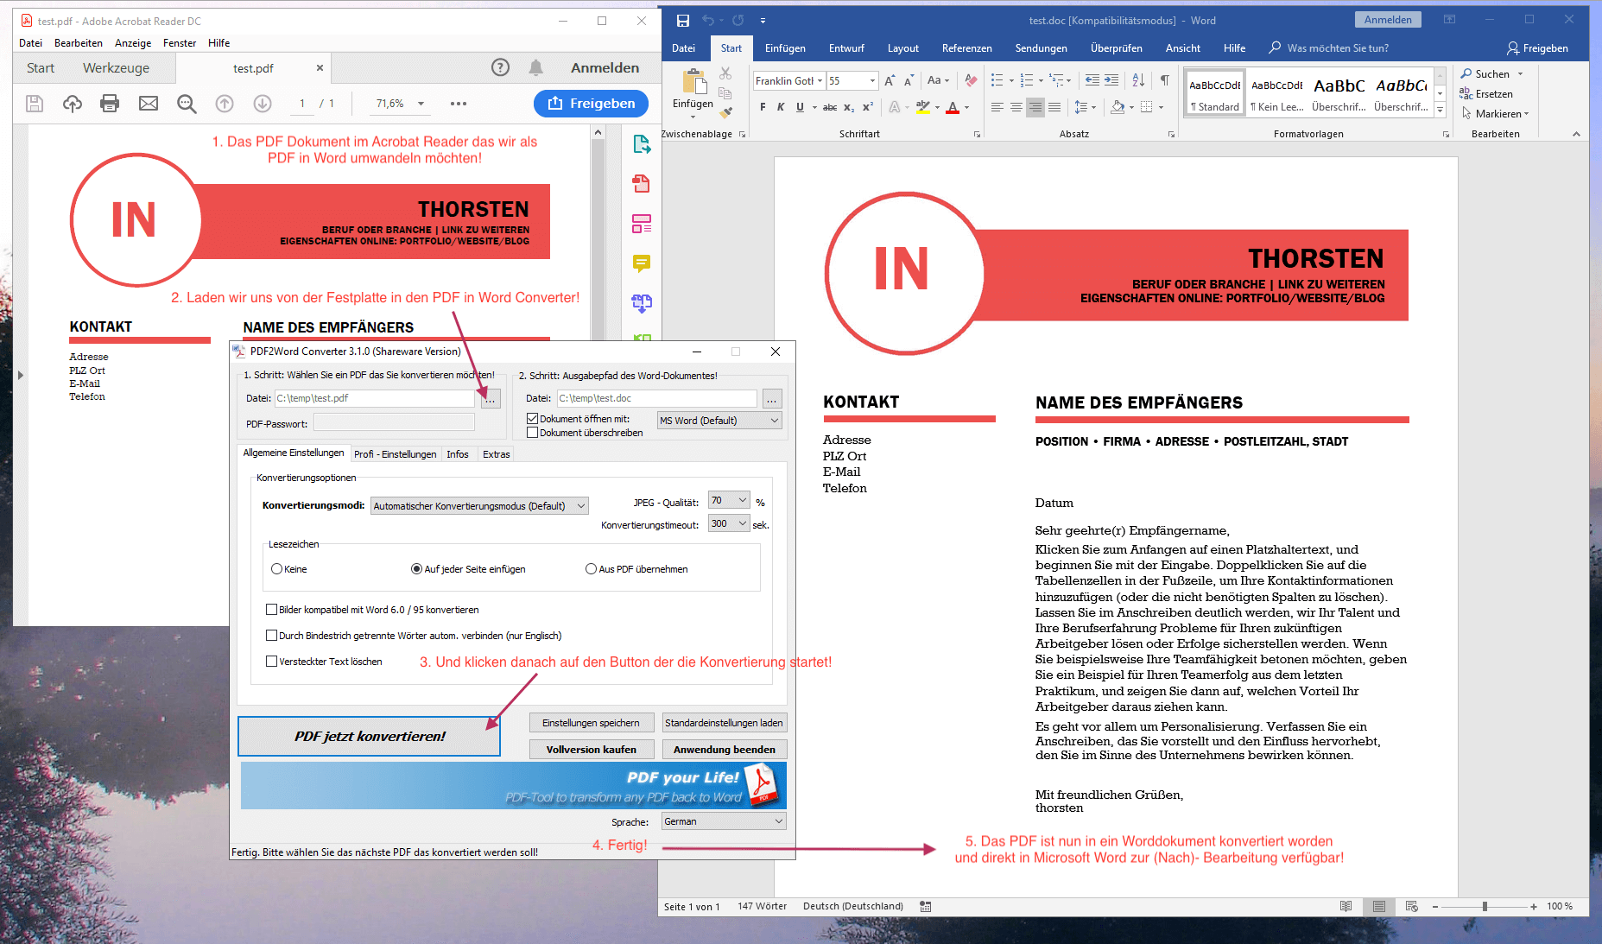Apply superscript in Word ribbon
This screenshot has width=1602, height=944.
pos(868,107)
